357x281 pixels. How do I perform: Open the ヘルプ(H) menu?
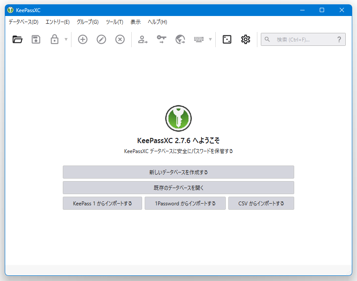coord(157,22)
